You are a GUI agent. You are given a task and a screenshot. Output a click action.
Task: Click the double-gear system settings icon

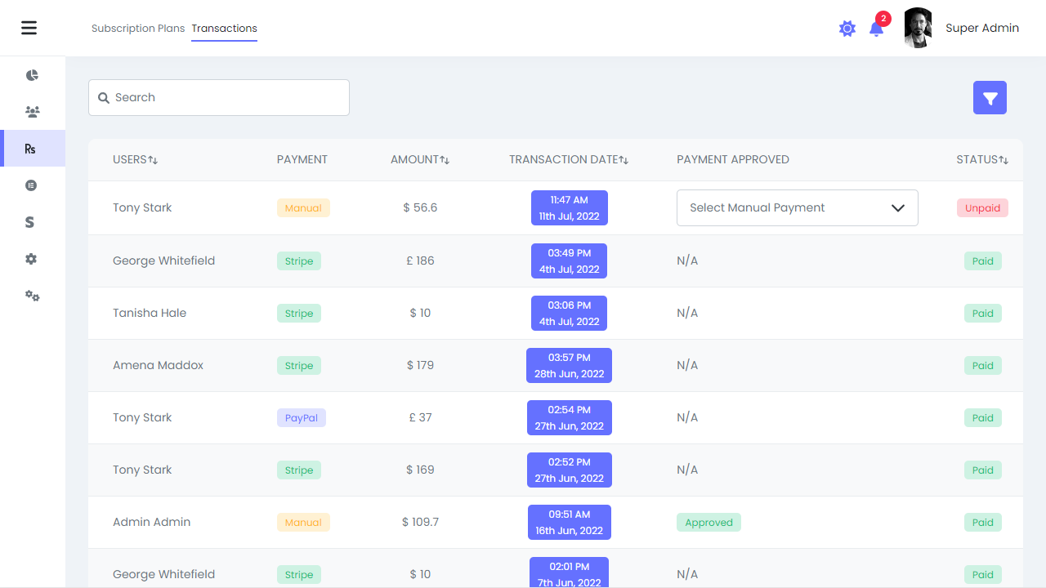point(32,296)
